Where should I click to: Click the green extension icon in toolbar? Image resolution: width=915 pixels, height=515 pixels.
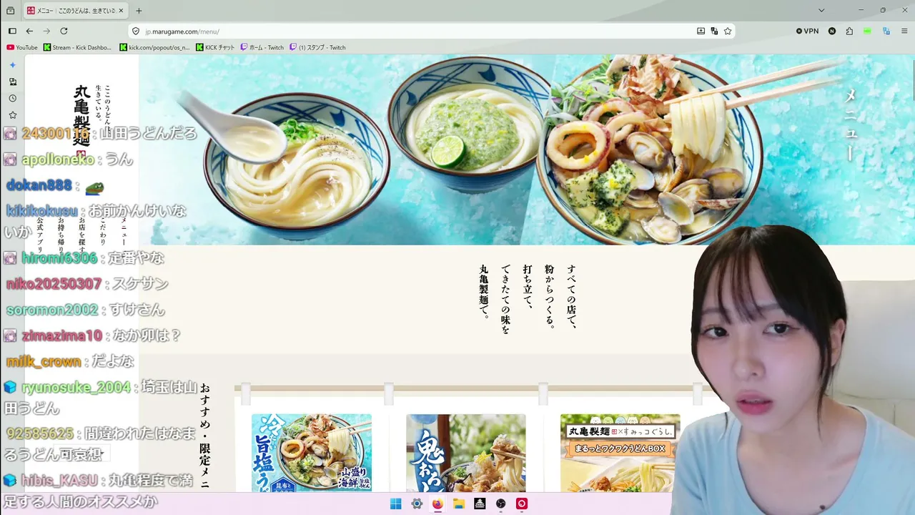[867, 31]
